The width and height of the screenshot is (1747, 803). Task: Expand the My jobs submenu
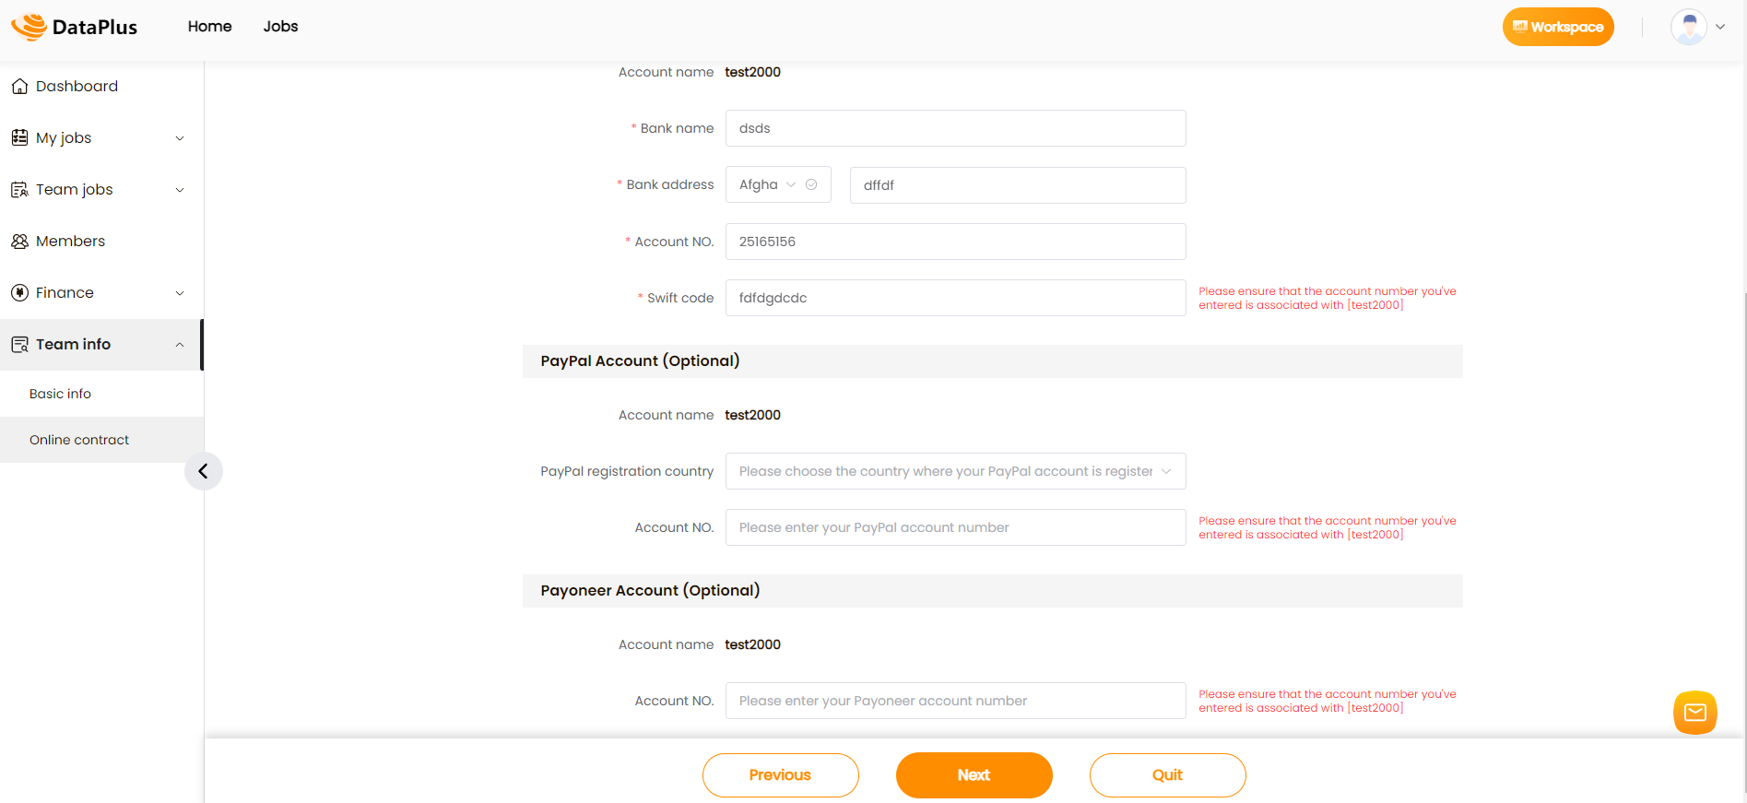pos(180,138)
